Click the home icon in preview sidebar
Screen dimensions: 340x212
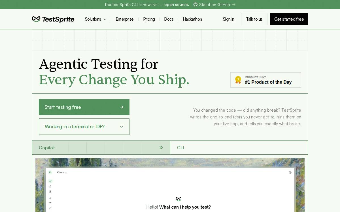point(50,186)
